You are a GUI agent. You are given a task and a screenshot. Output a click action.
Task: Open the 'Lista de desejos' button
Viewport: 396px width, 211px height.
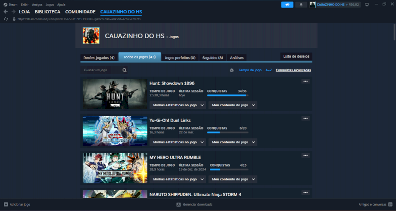(x=296, y=56)
